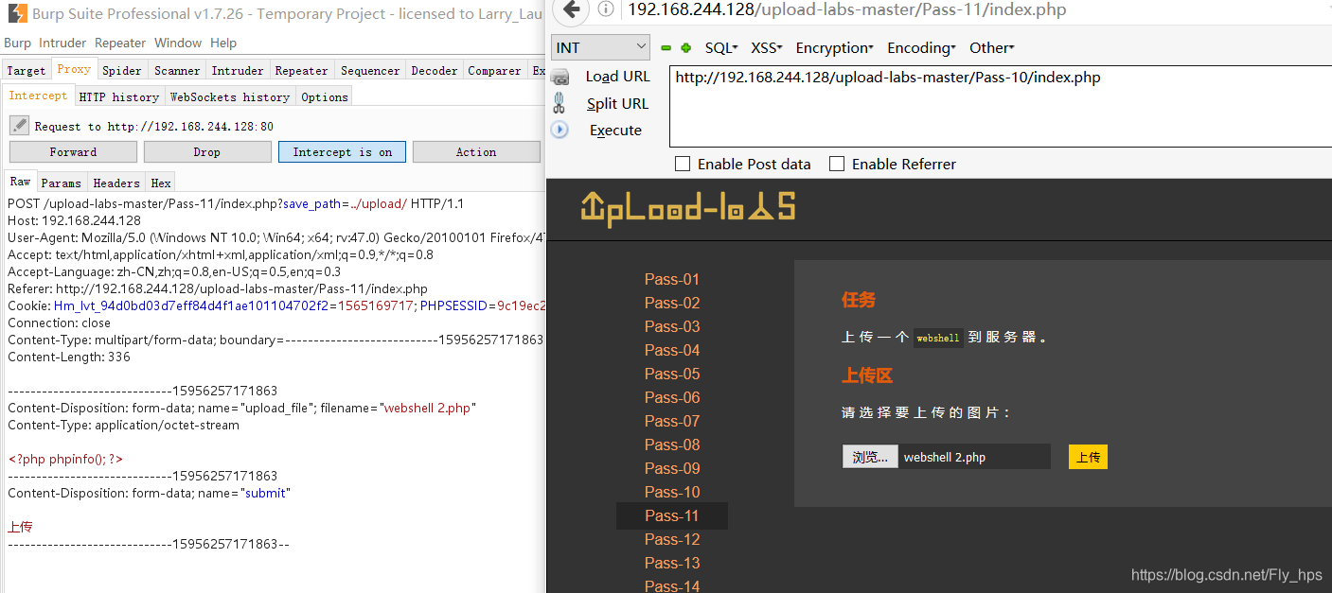Image resolution: width=1332 pixels, height=593 pixels.
Task: Switch to the Target tab
Action: [27, 70]
